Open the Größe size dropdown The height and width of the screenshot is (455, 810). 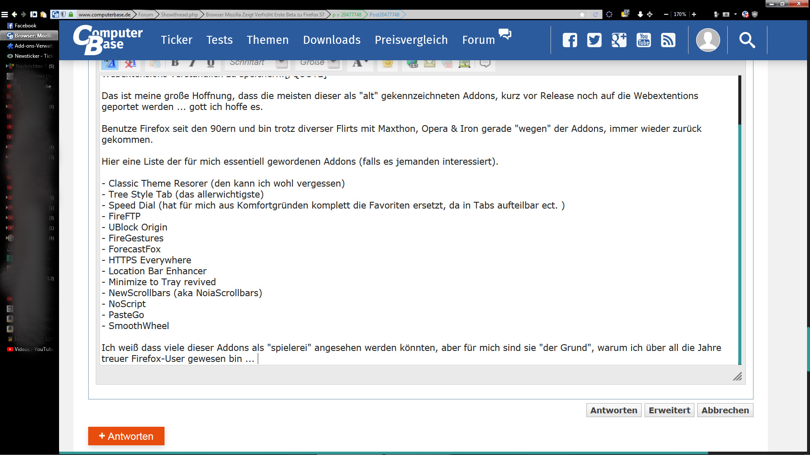point(333,63)
